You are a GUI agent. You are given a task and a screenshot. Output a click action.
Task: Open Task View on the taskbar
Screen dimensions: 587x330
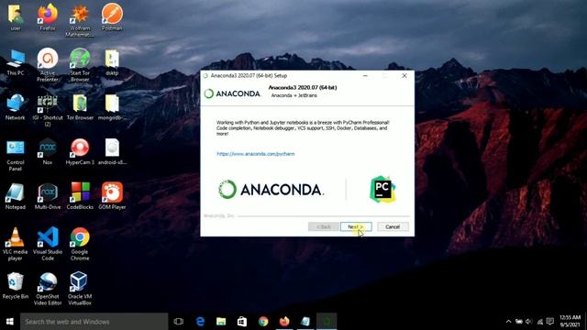(x=179, y=322)
